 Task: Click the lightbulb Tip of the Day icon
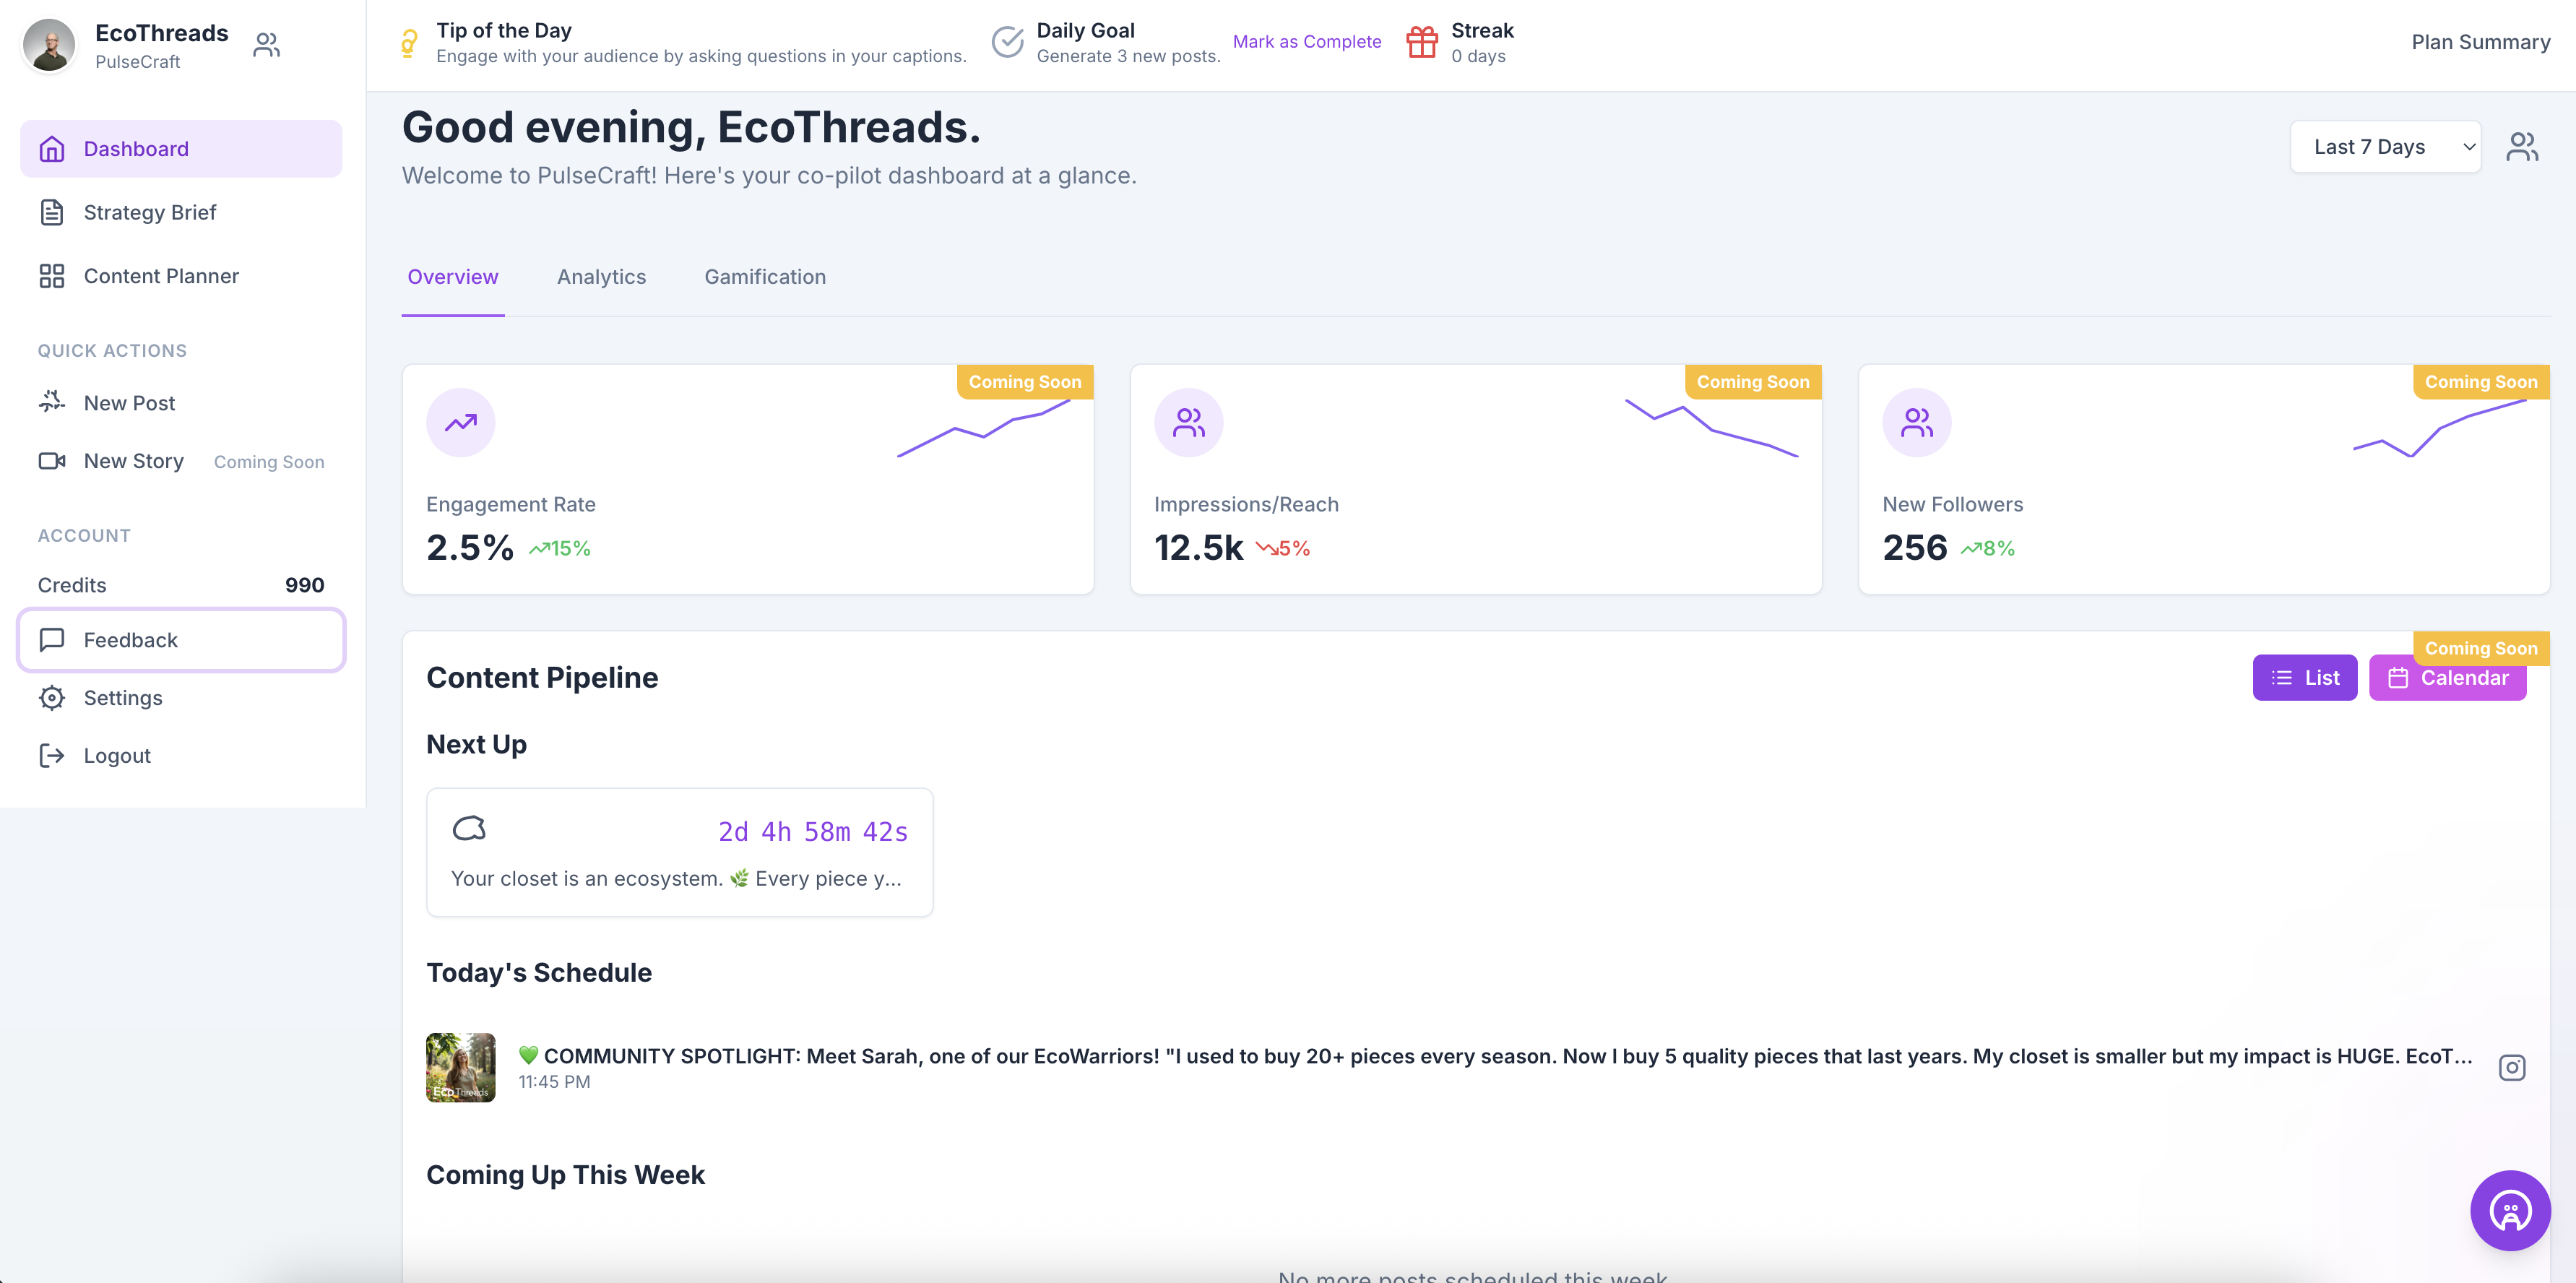(x=409, y=43)
